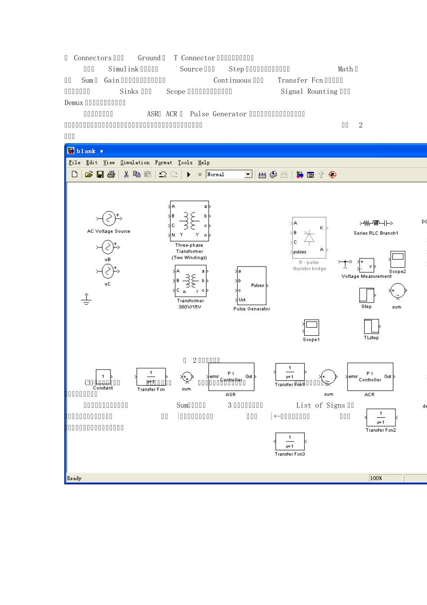
Task: Select the ACR PI Controller block
Action: click(370, 377)
